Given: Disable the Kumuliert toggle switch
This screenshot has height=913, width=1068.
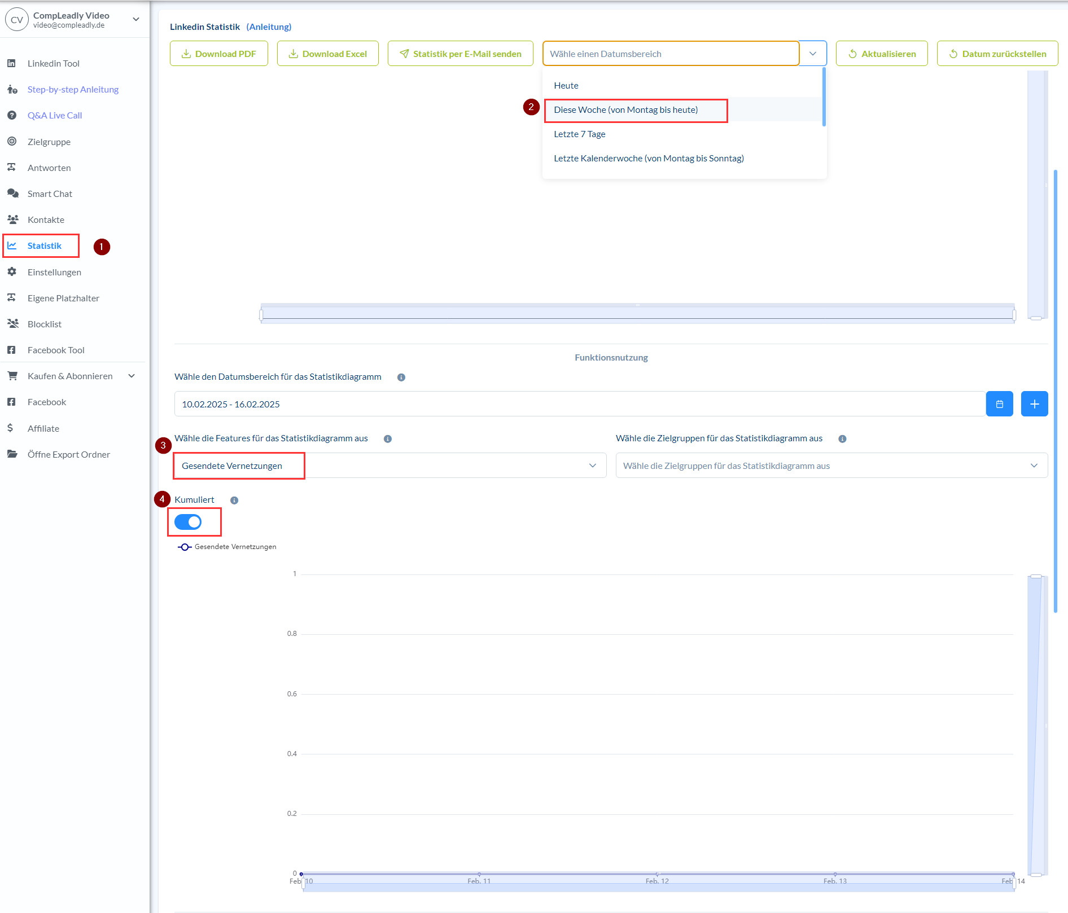Looking at the screenshot, I should click(188, 522).
